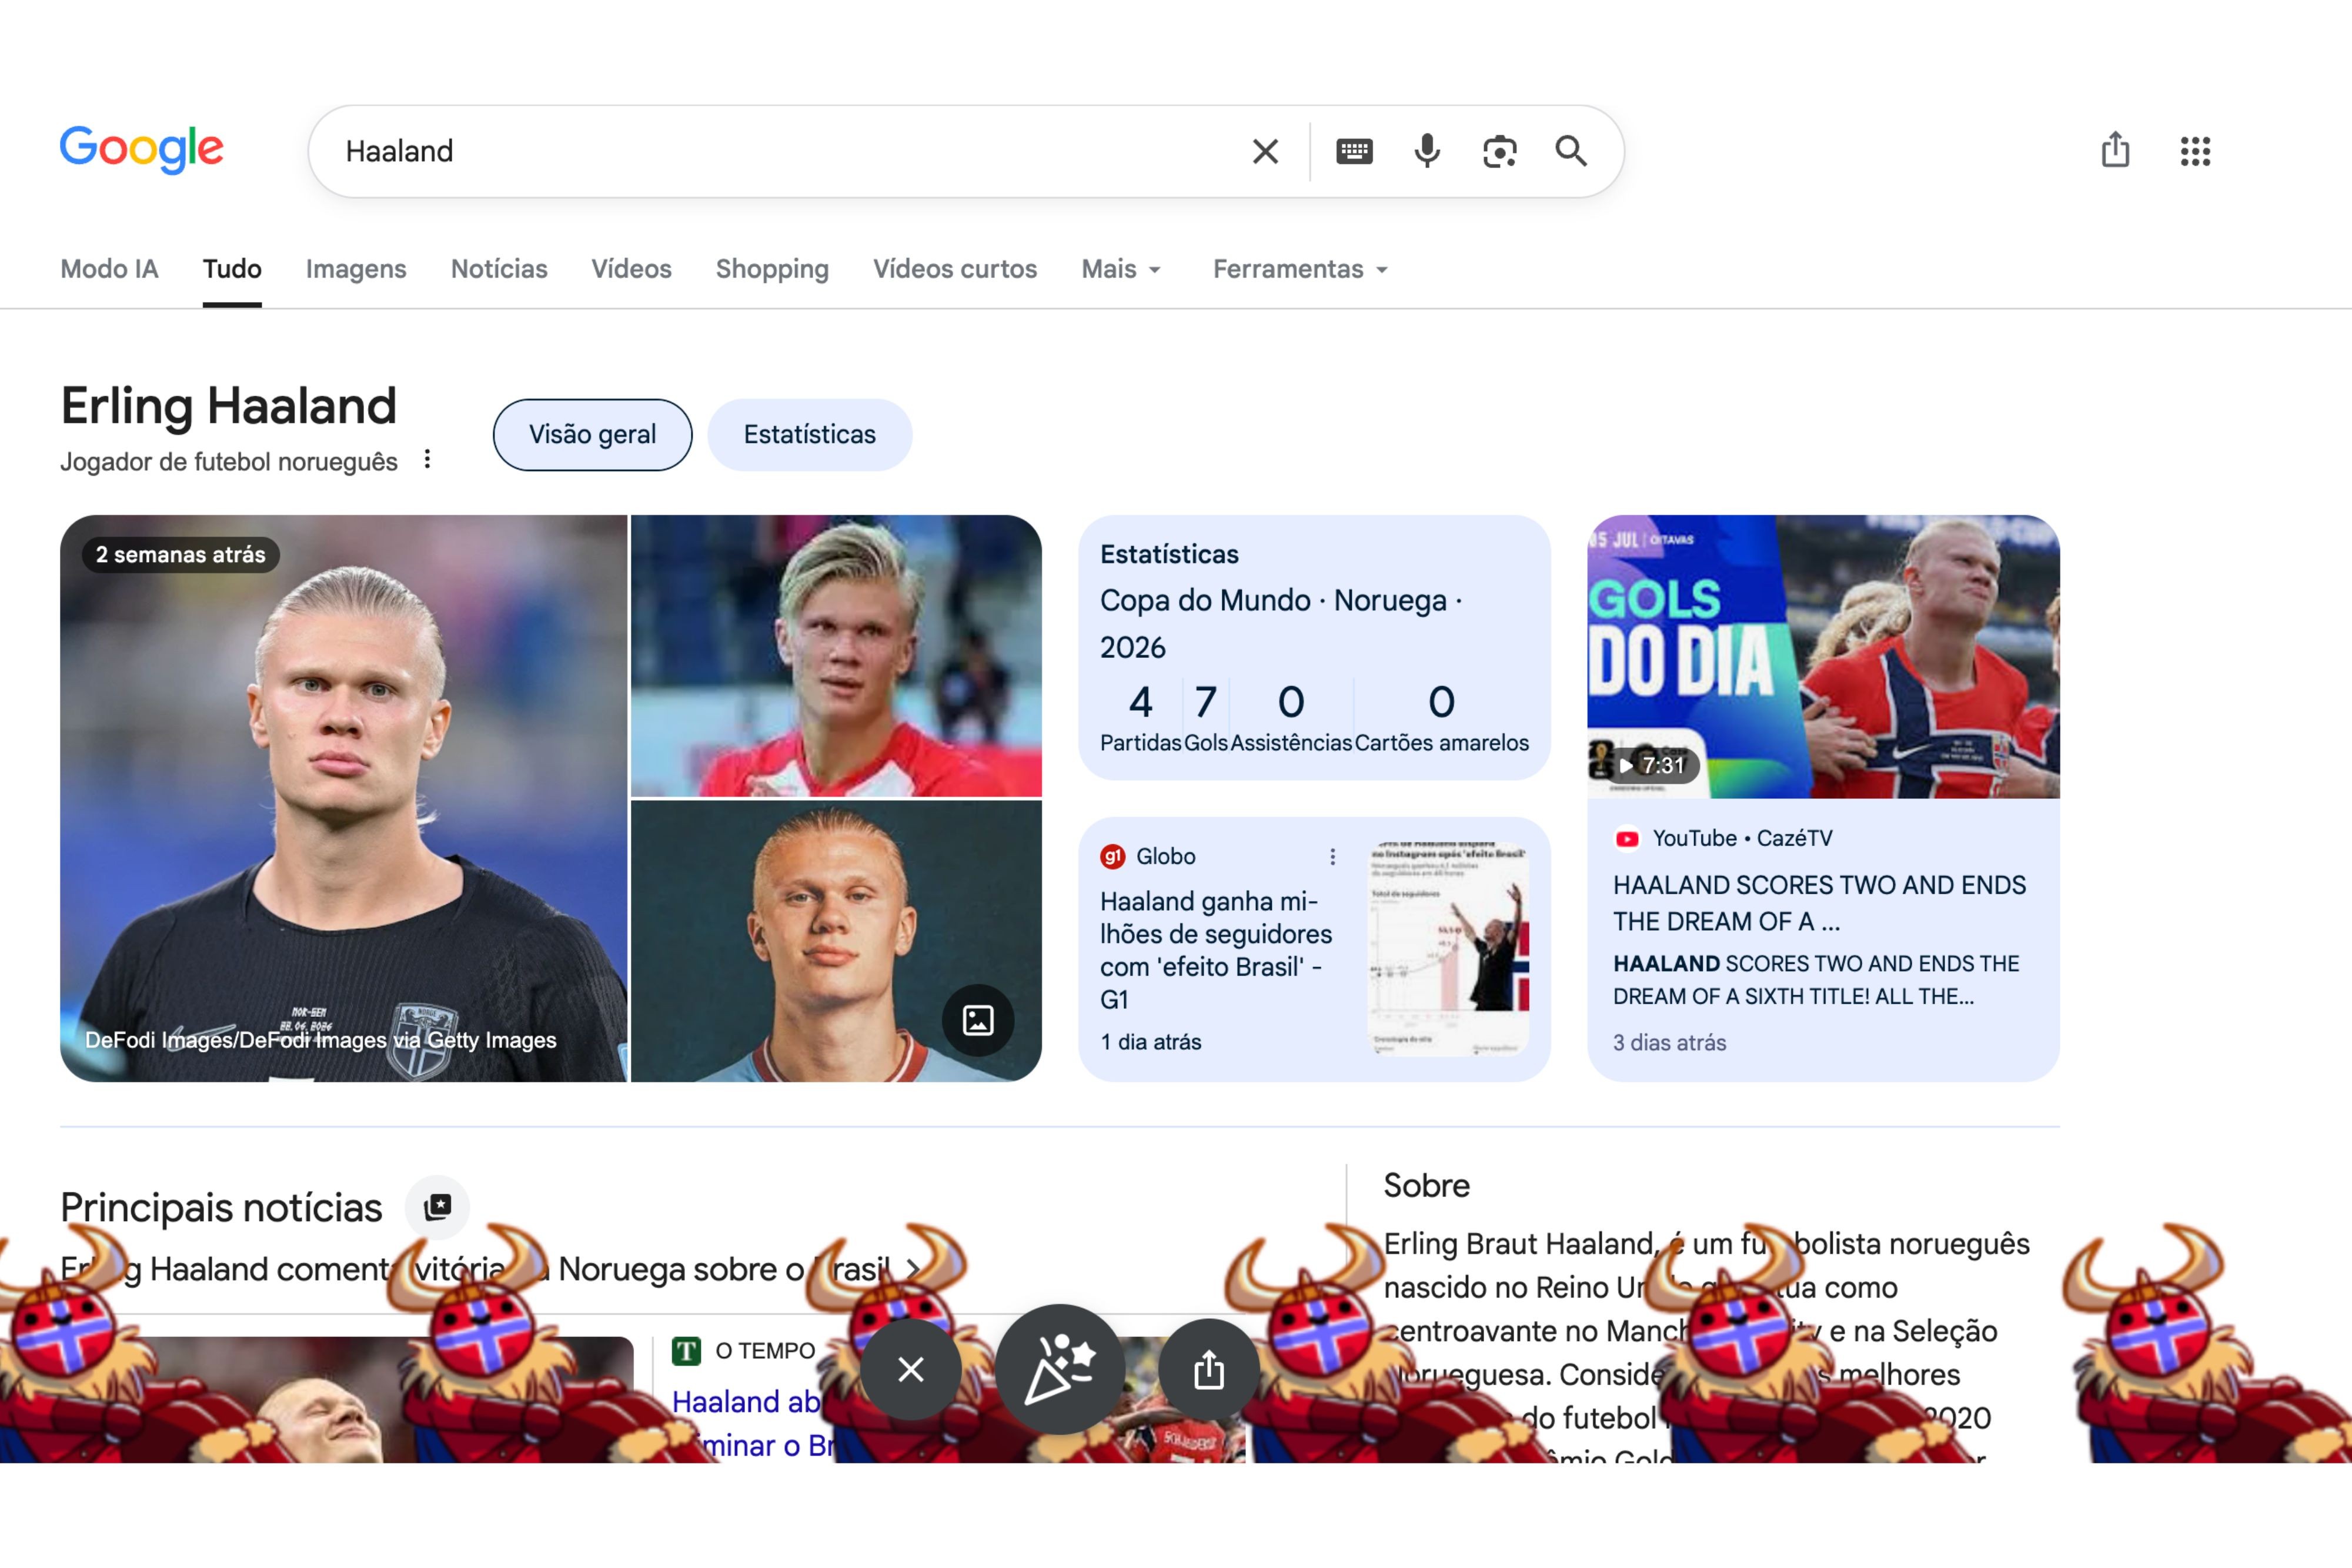Click the Erling Haaland heading
The image size is (2352, 1568).
(228, 406)
